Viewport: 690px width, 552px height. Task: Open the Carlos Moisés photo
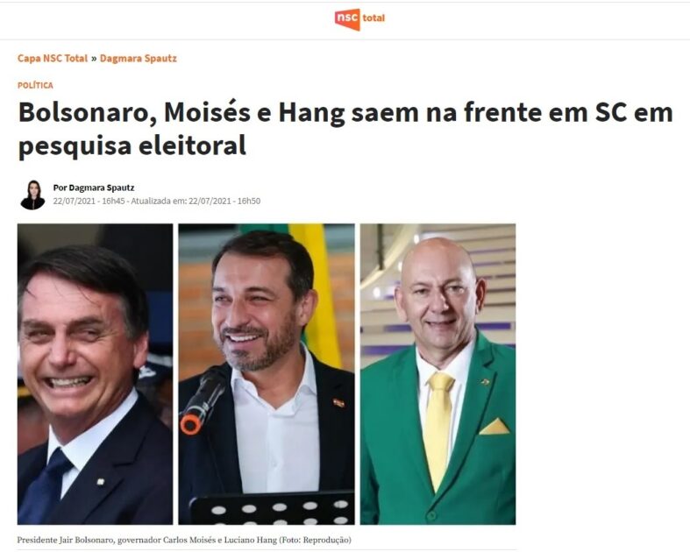coord(267,374)
